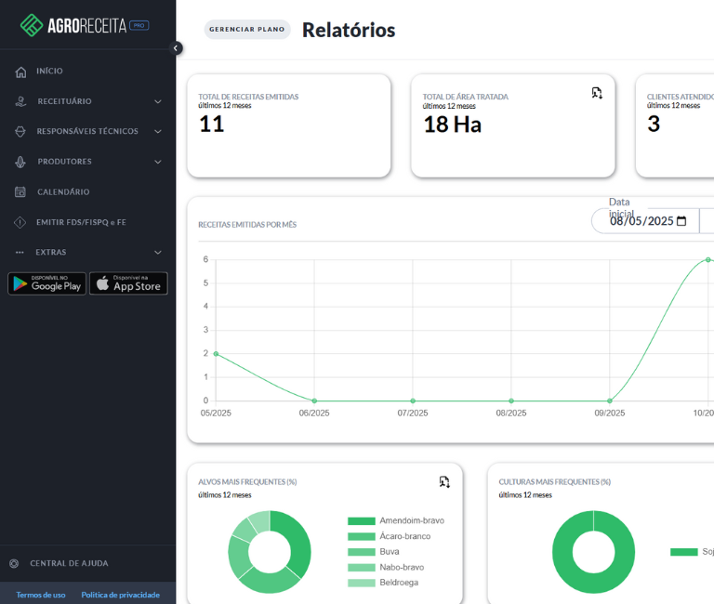Export the Alvos Mais Frequentes chart
Screen dimensions: 714x604
point(444,481)
